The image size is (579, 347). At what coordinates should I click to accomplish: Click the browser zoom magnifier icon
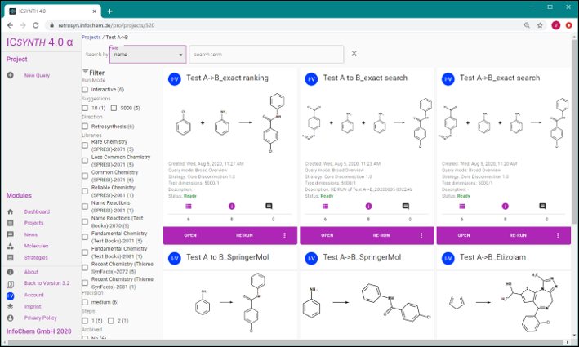tap(527, 25)
